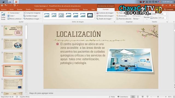Click the Alto height field
This screenshot has width=175, height=98.
coord(162,14)
